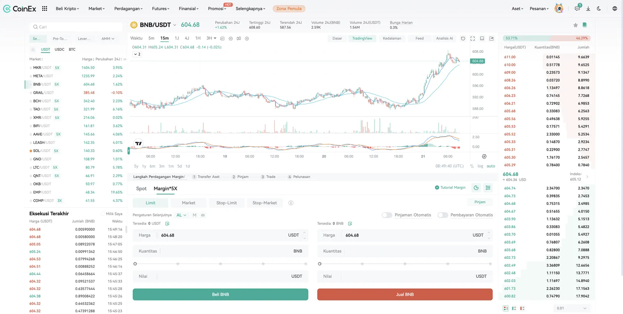Expand the Futures dropdown menu
Image resolution: width=623 pixels, height=314 pixels.
click(x=161, y=9)
